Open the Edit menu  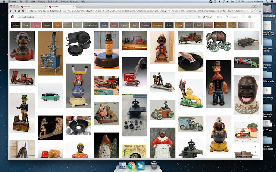point(26,1)
